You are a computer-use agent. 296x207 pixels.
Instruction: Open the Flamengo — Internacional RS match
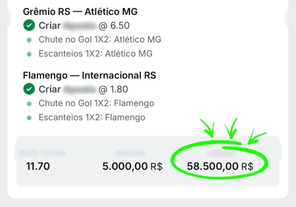point(89,75)
